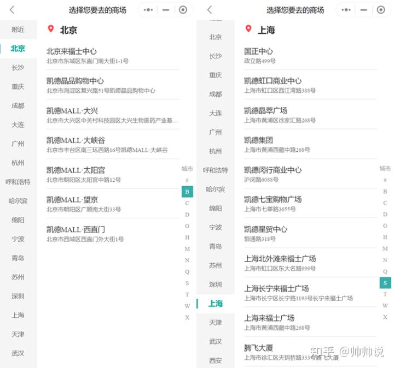394x368 pixels.
Task: Select 天津 in right screen sidebar
Action: click(x=216, y=323)
